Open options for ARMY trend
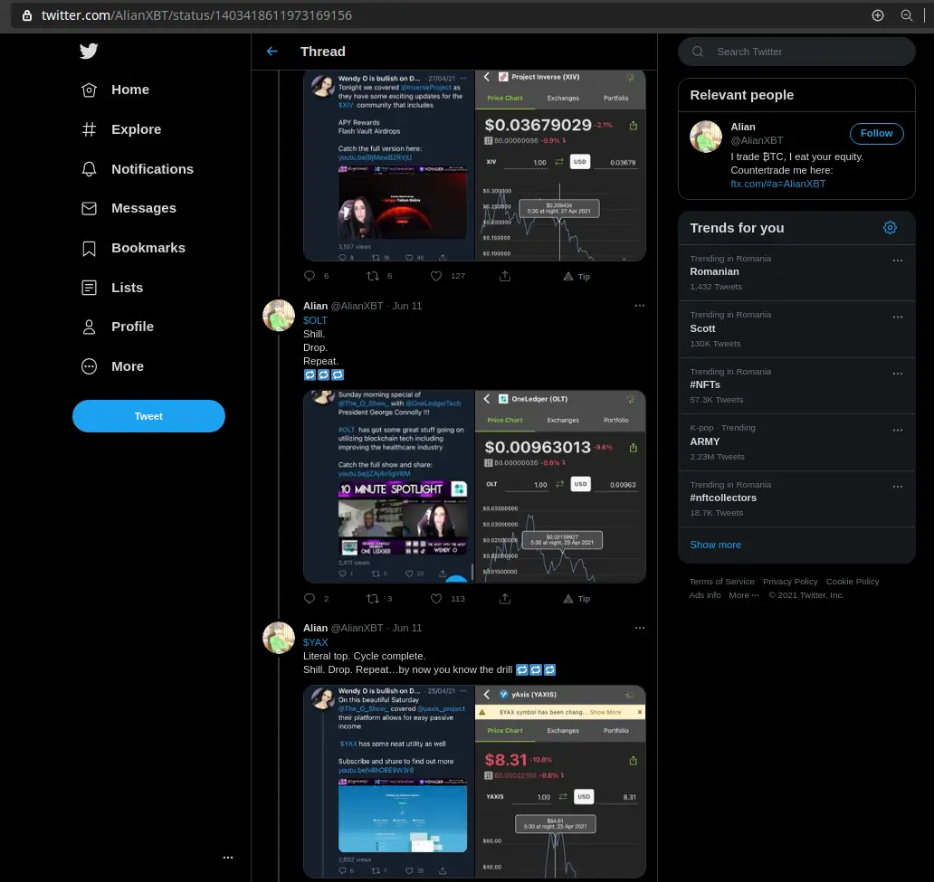The height and width of the screenshot is (882, 934). click(x=898, y=430)
